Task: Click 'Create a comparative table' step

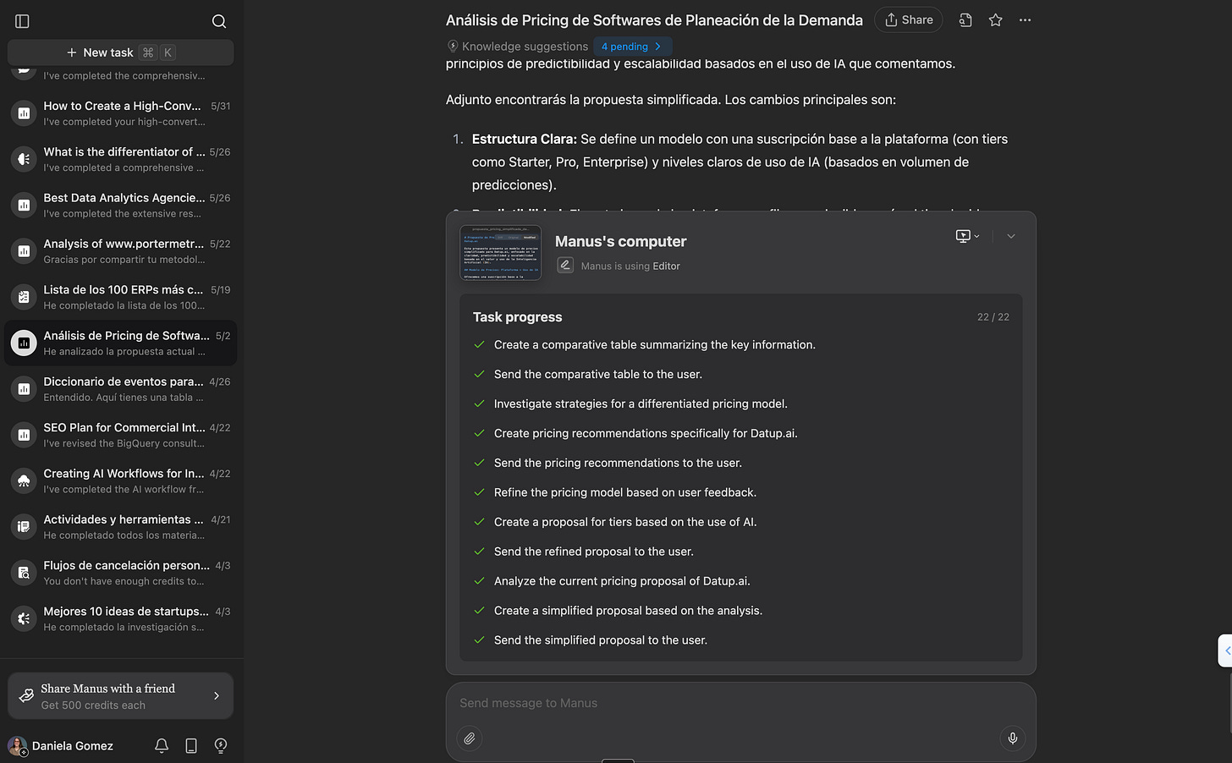Action: (655, 345)
